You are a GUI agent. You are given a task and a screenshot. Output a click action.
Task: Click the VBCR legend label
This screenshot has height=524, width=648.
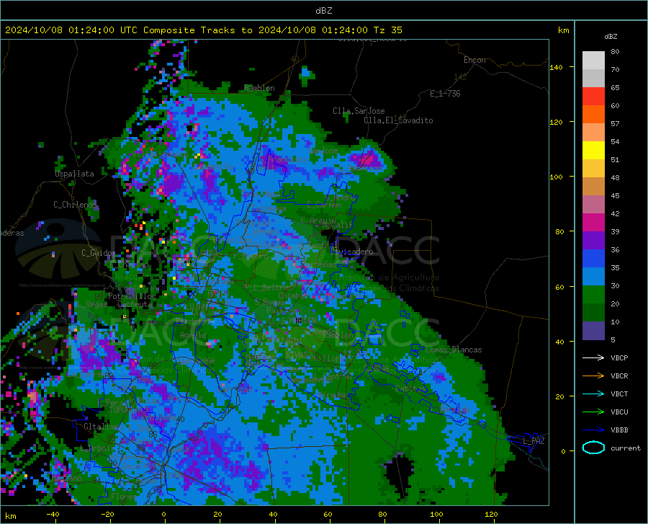(619, 376)
